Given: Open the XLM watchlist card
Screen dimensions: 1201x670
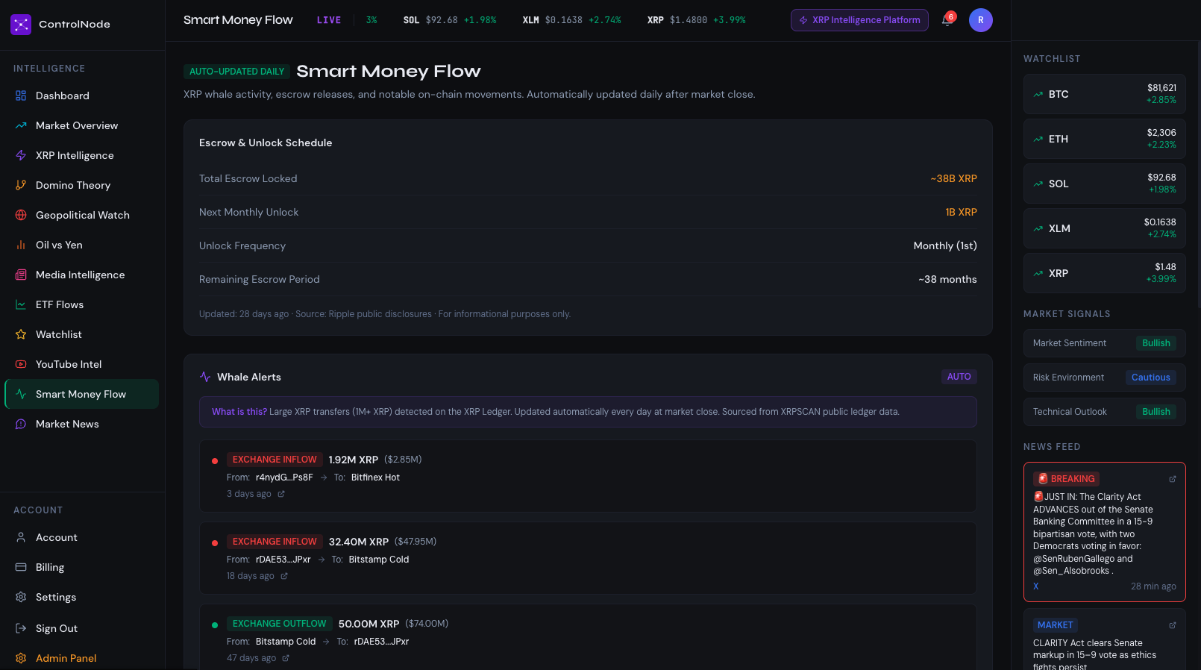Looking at the screenshot, I should click(x=1105, y=228).
